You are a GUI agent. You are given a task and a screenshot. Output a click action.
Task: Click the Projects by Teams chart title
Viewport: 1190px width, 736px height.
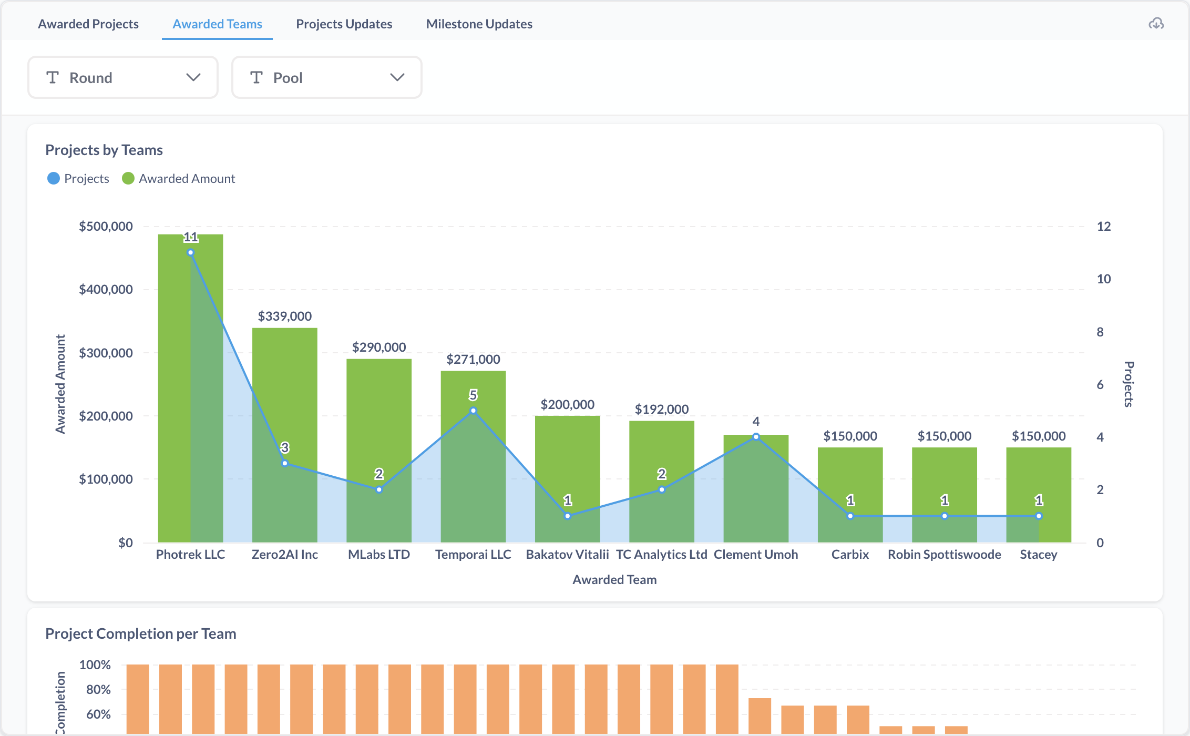[104, 150]
